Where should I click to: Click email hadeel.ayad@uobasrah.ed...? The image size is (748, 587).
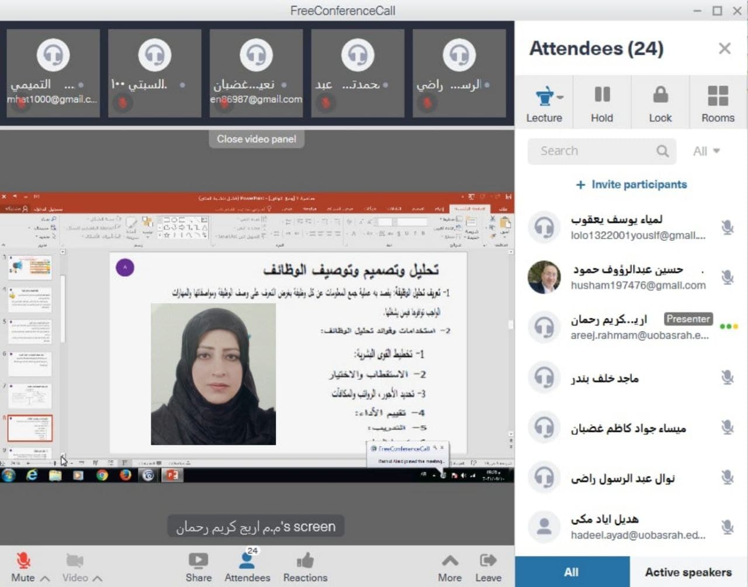click(638, 535)
